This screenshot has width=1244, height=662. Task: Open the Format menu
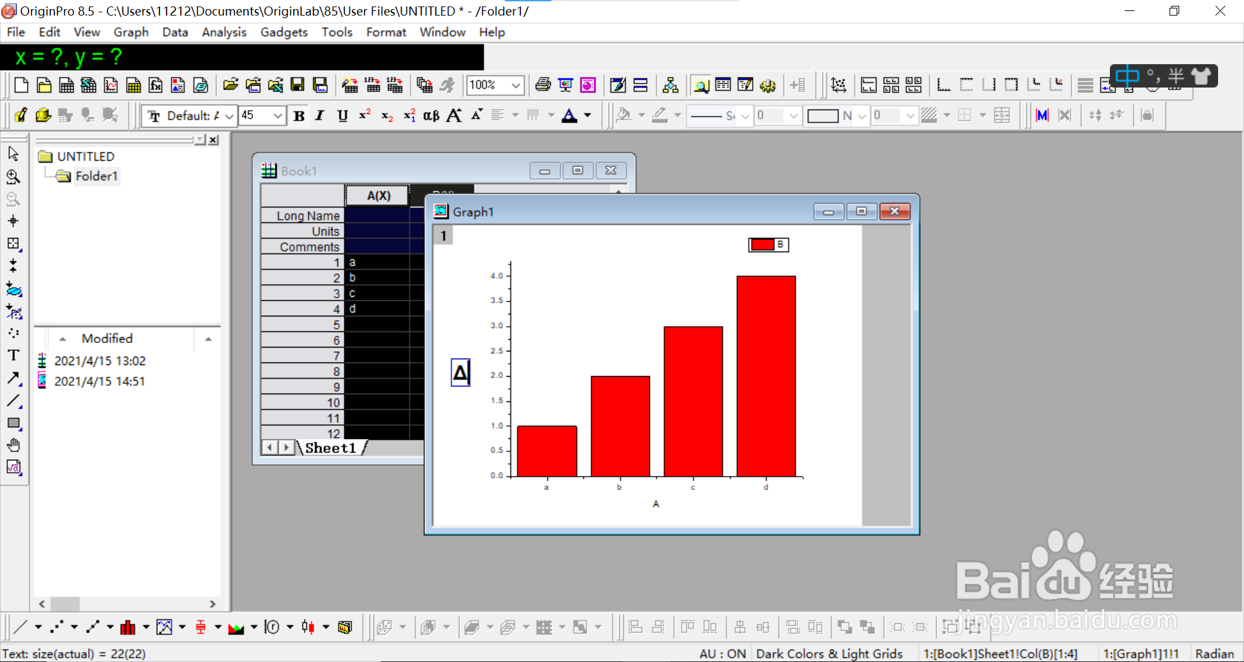click(x=386, y=32)
